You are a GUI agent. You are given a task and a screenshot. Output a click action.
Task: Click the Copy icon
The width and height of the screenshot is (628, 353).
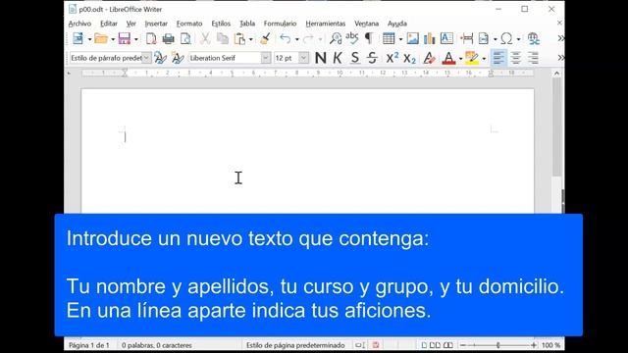[x=223, y=39]
